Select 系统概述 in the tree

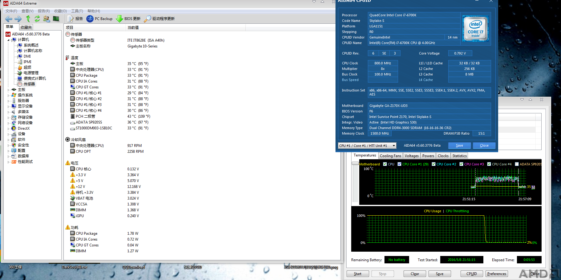click(31, 45)
